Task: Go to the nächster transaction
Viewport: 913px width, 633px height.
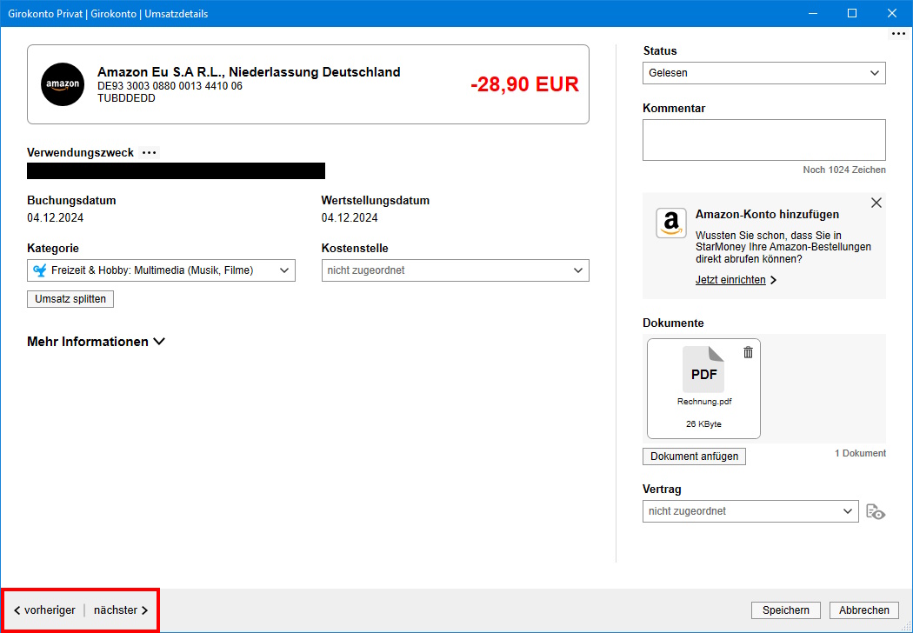Action: (x=121, y=610)
